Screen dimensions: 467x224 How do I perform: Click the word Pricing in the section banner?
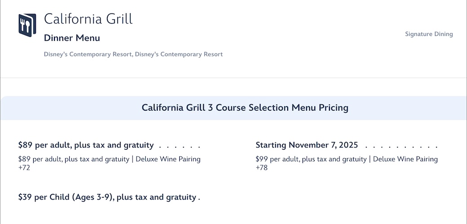[334, 108]
